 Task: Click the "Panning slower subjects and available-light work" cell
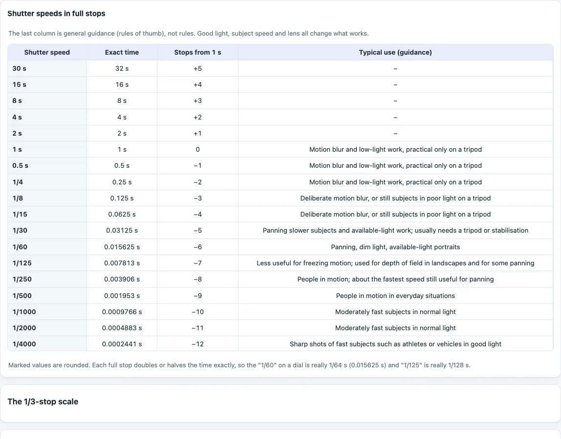click(395, 230)
